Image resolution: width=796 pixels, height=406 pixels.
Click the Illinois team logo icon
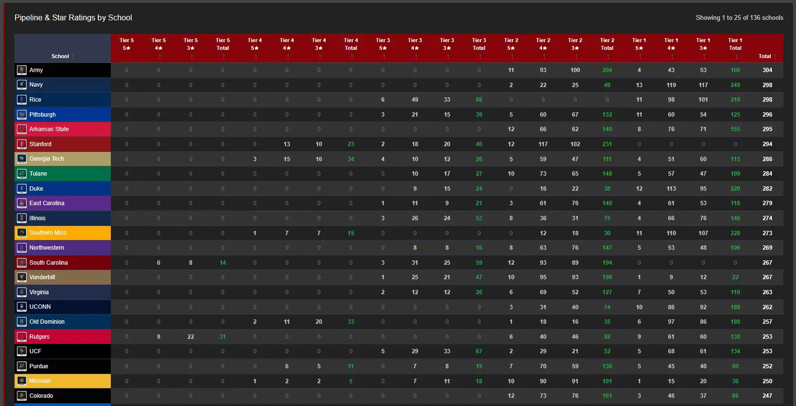(x=22, y=218)
